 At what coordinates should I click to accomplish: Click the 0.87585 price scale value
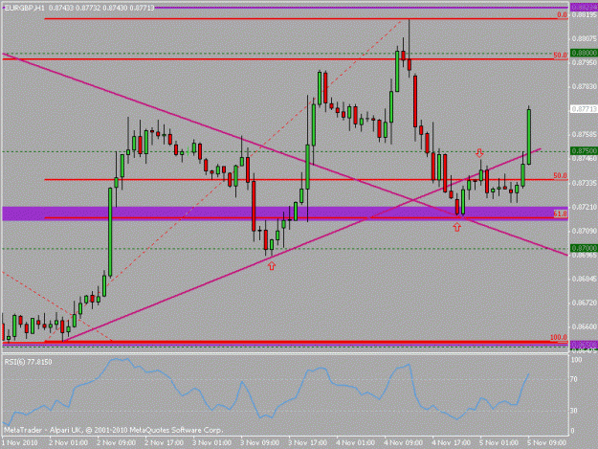(585, 134)
